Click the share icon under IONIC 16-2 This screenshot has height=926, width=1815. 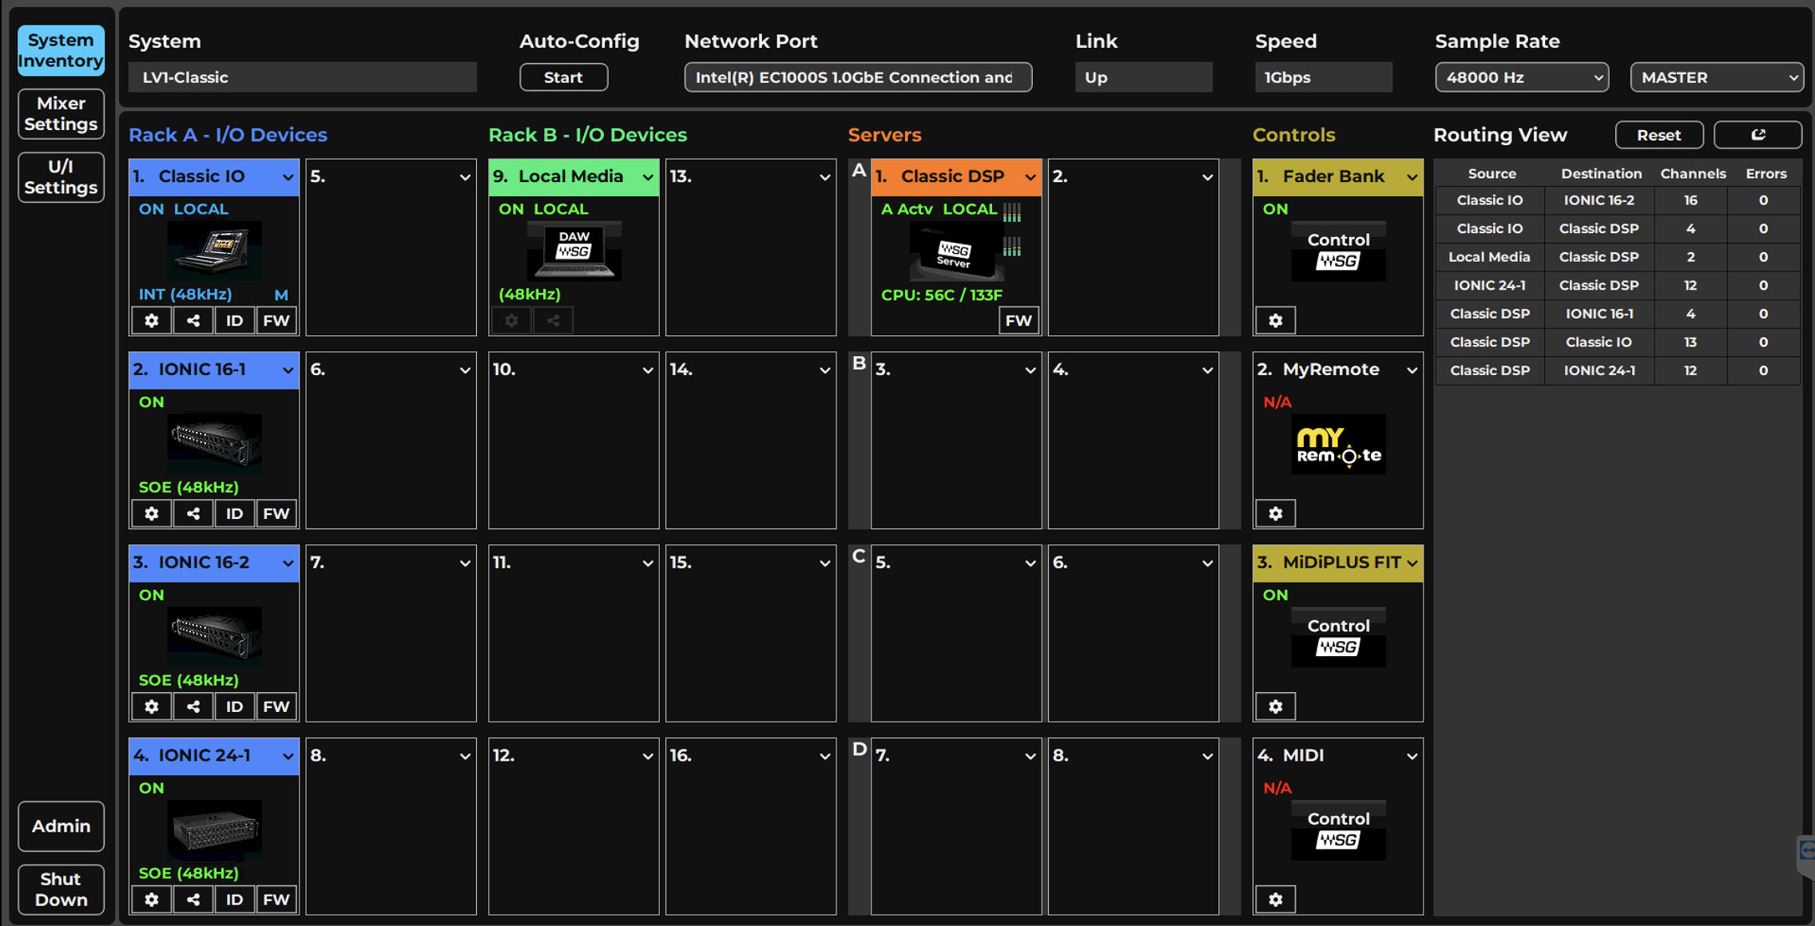193,707
